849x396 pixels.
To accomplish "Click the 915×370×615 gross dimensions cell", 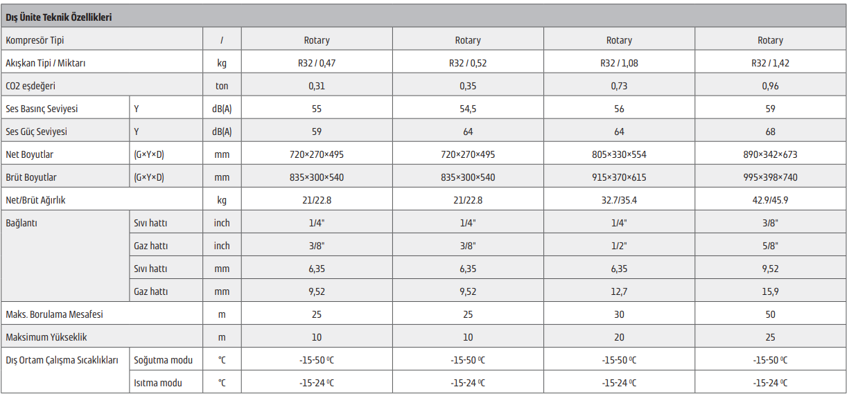I will coord(619,177).
